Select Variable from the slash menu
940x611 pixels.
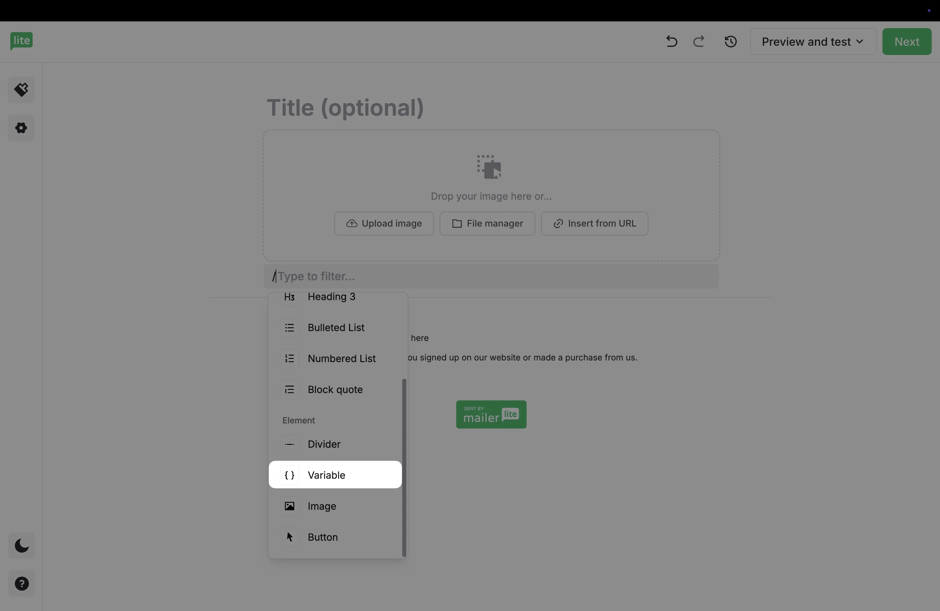335,475
